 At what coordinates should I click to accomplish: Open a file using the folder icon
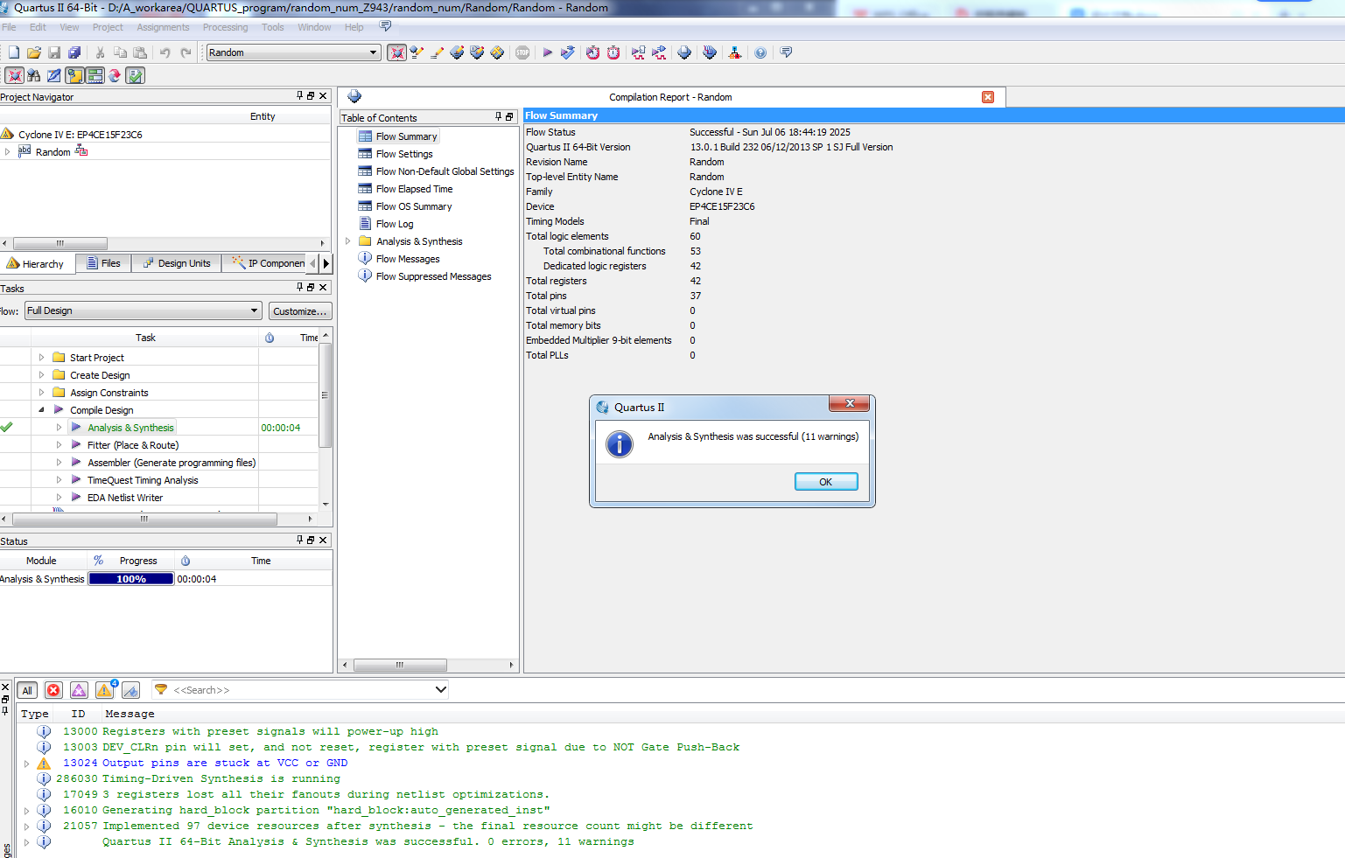point(34,52)
